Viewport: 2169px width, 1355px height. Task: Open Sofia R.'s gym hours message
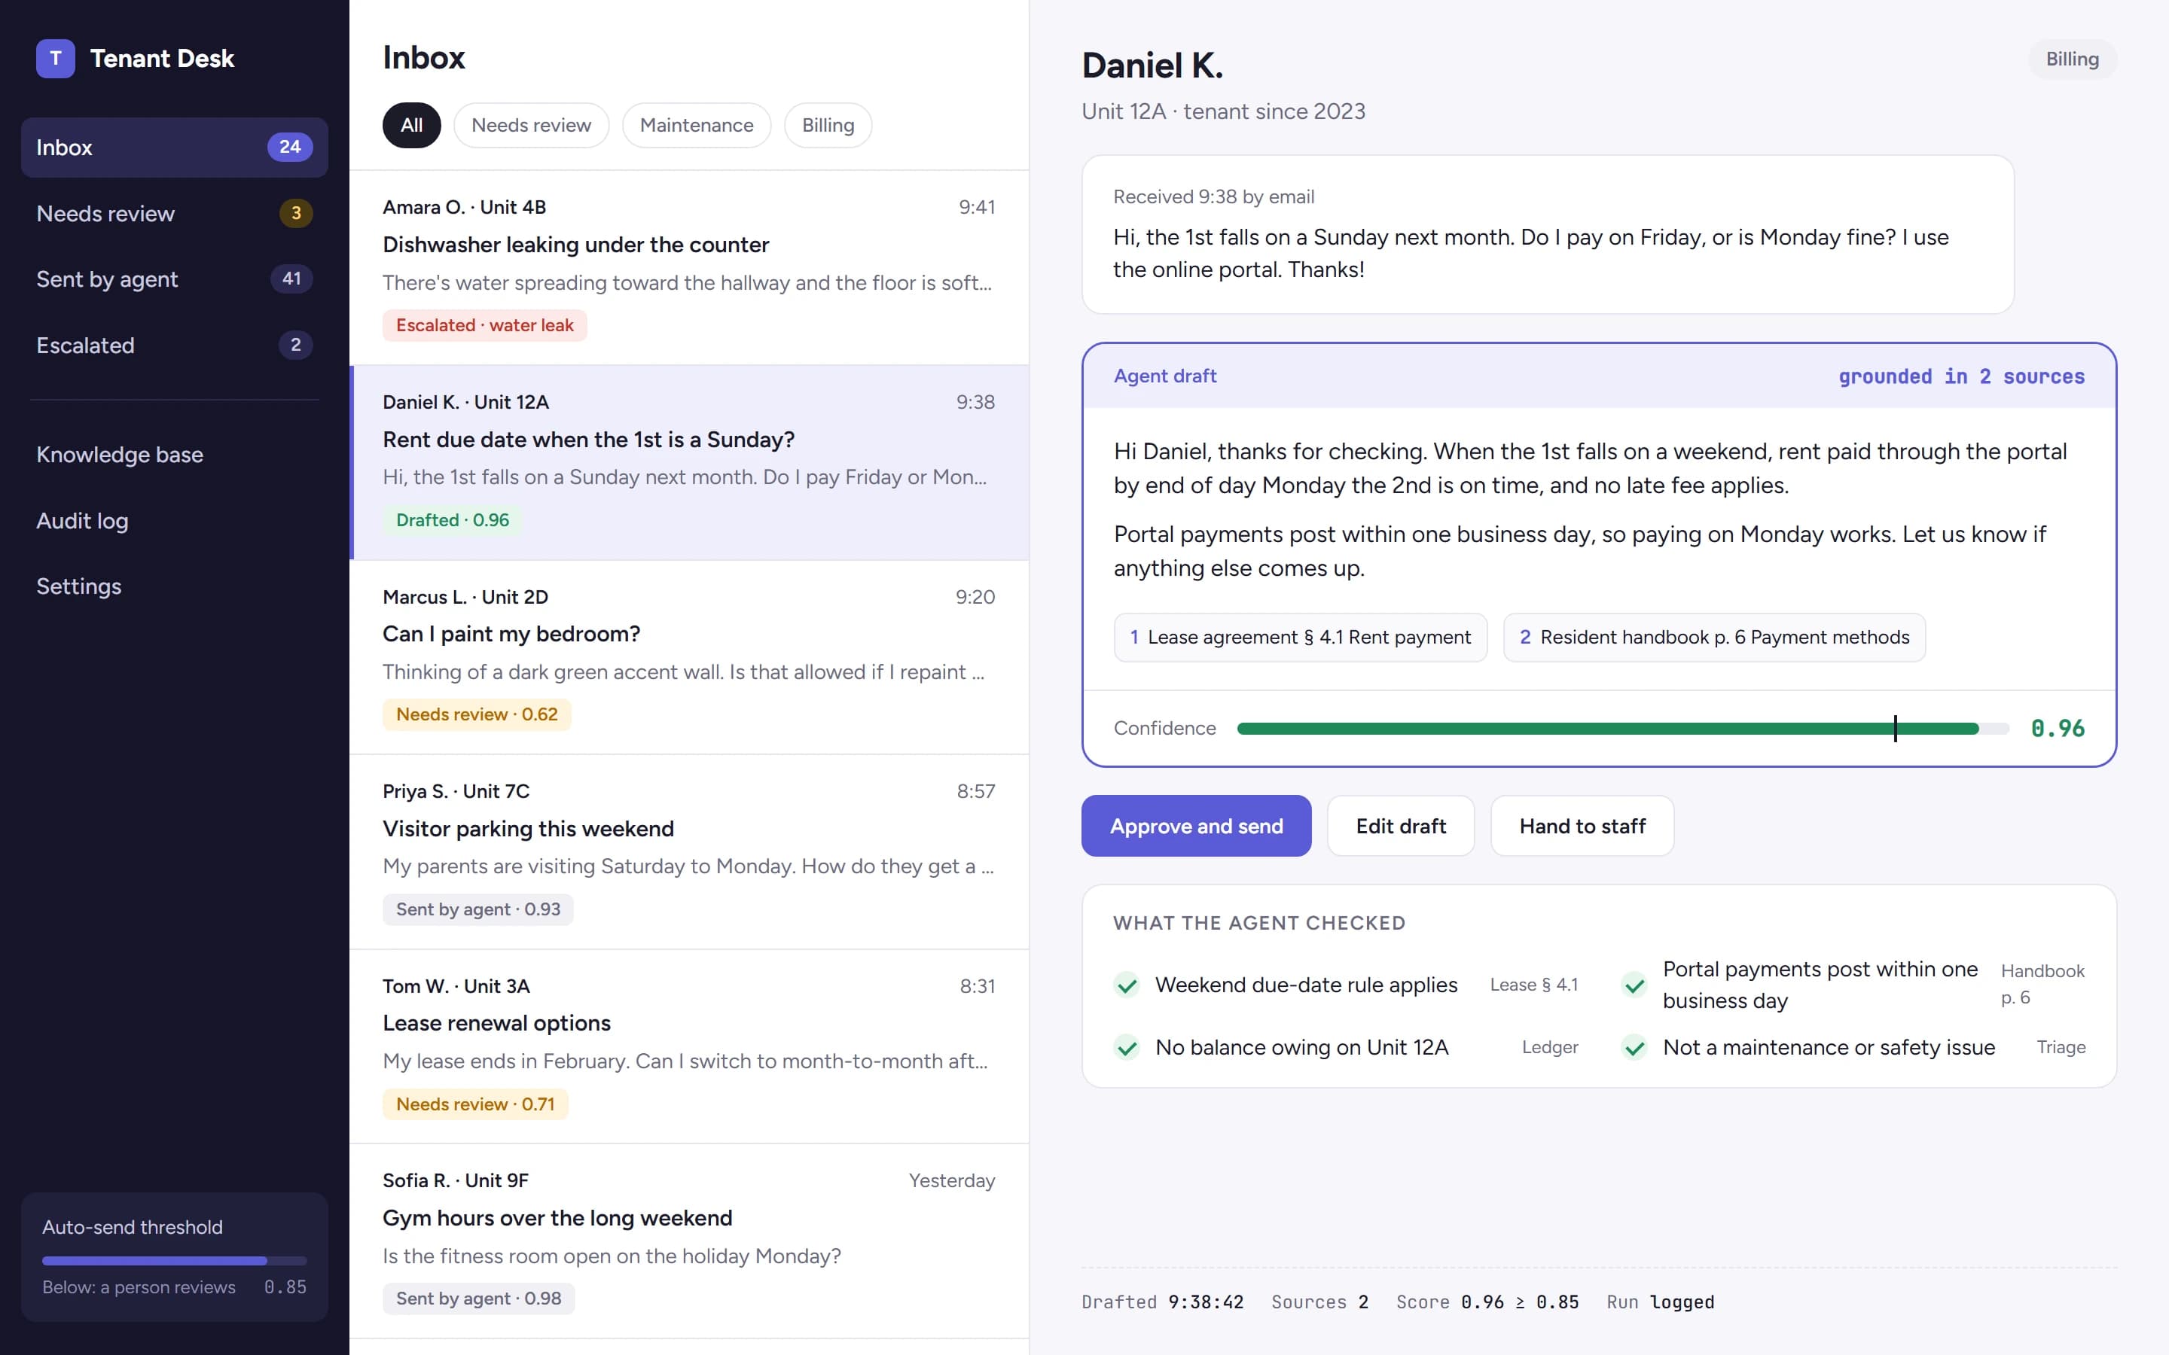(x=689, y=1241)
